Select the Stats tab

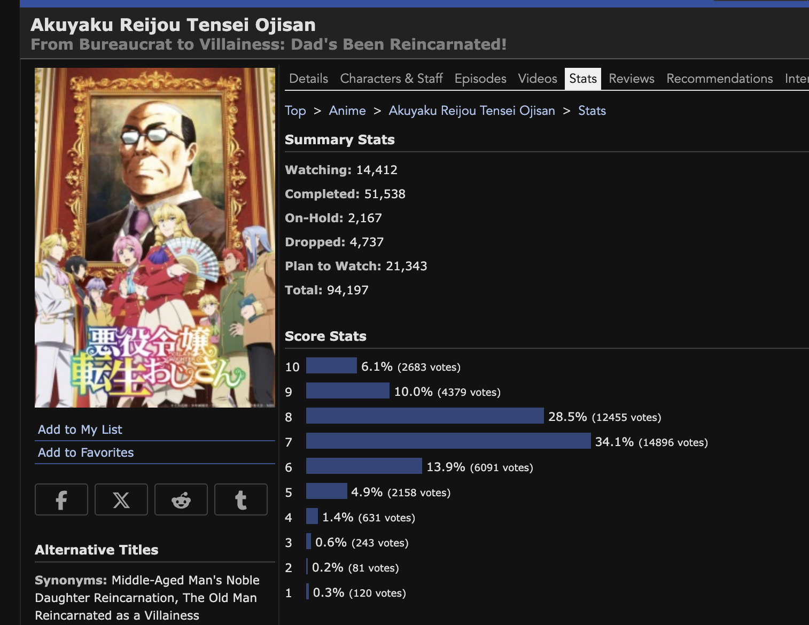583,79
